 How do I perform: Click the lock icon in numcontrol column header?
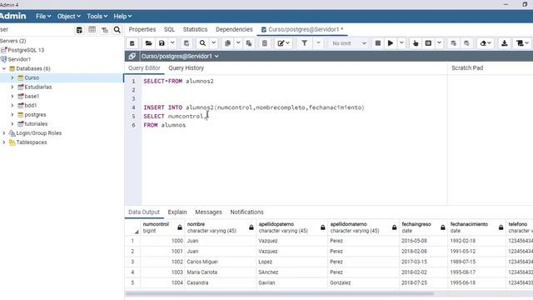[180, 227]
